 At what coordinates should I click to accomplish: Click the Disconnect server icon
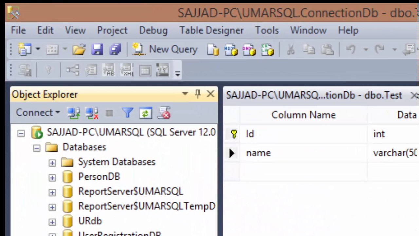(92, 113)
